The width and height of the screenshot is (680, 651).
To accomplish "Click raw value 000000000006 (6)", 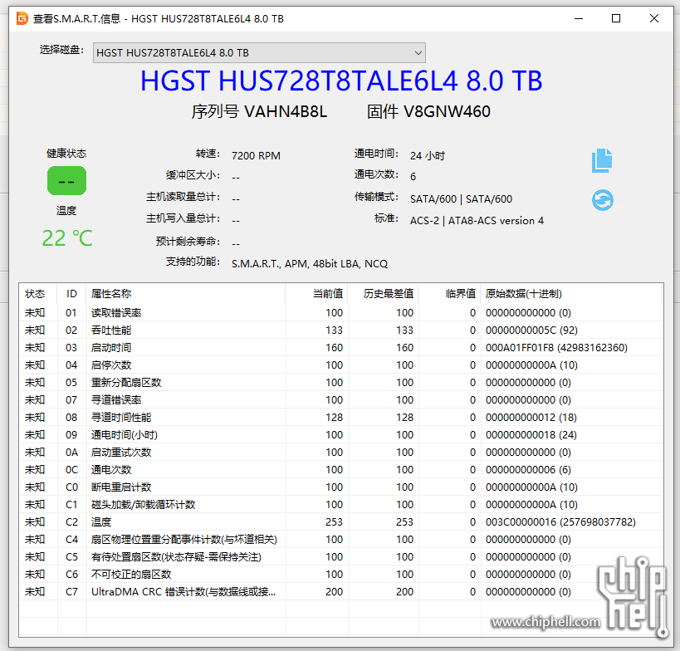I will pos(528,470).
